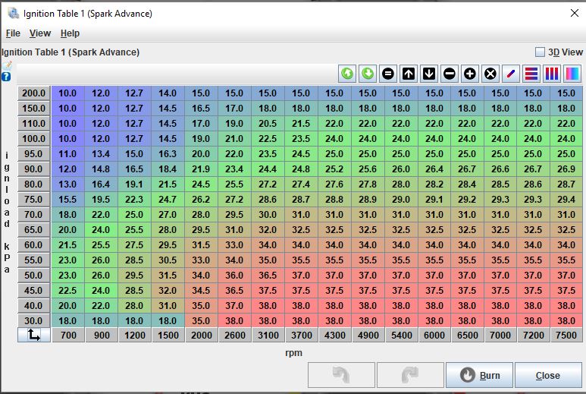Click the green down-arrow toolbar icon
Image resolution: width=586 pixels, height=394 pixels.
coord(368,74)
